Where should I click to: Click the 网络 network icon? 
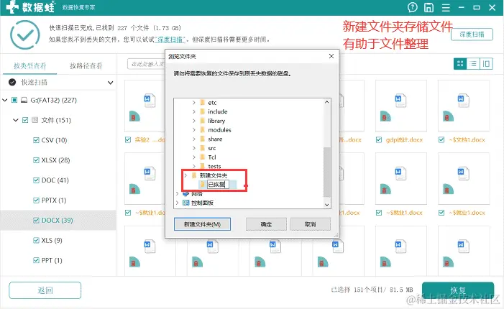(x=185, y=194)
